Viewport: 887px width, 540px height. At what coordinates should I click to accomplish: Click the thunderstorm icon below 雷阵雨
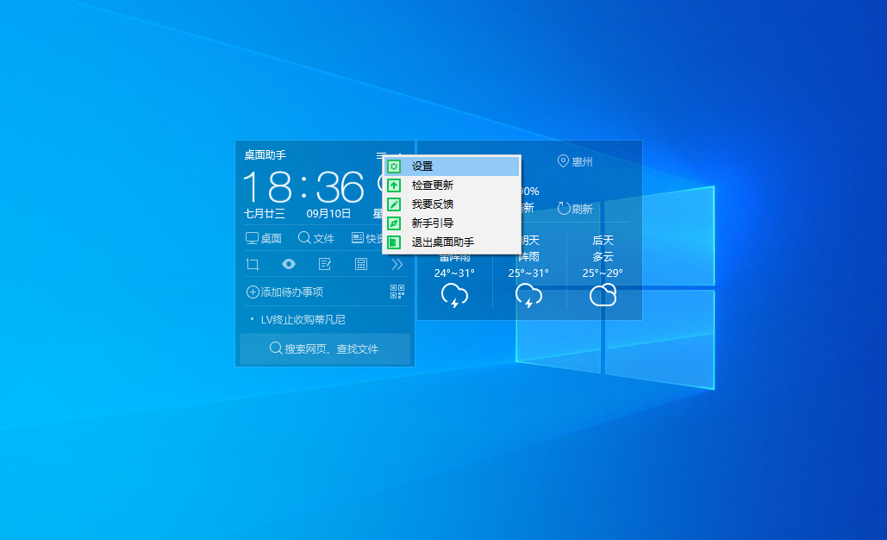[x=454, y=295]
